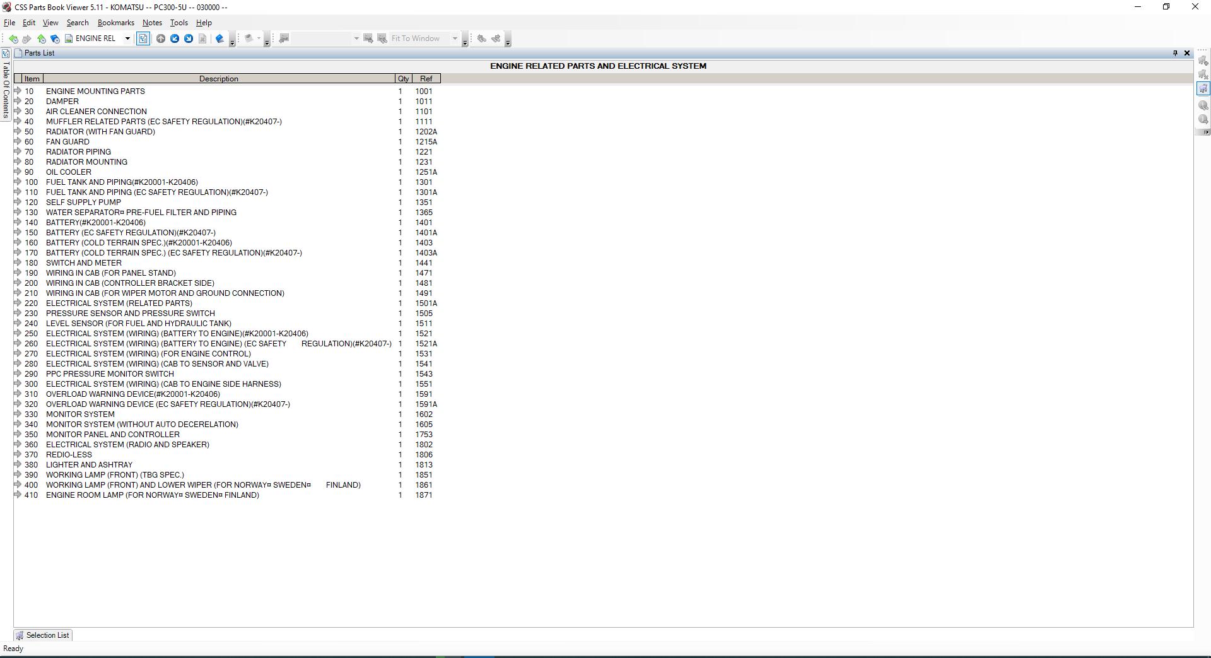Screen dimensions: 1211x658
Task: Click the grey Forward navigation arrow icon
Action: click(x=26, y=38)
